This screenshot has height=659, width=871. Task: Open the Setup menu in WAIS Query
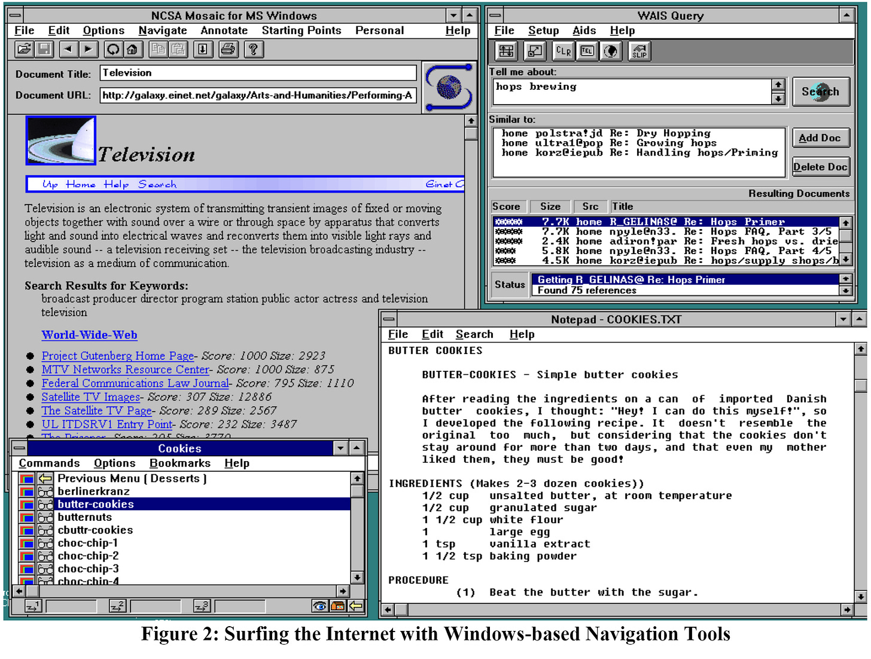click(x=543, y=30)
